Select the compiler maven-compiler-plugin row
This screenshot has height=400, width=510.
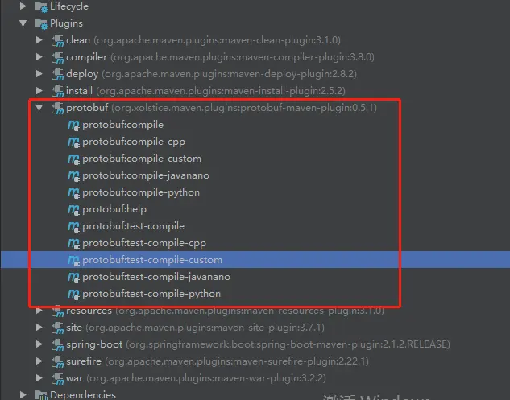pyautogui.click(x=220, y=57)
